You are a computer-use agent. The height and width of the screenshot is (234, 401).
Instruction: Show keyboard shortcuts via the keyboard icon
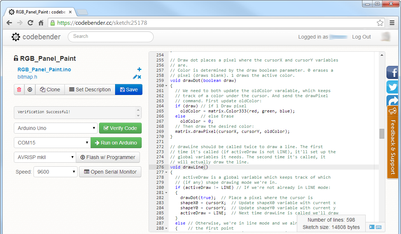(x=378, y=227)
